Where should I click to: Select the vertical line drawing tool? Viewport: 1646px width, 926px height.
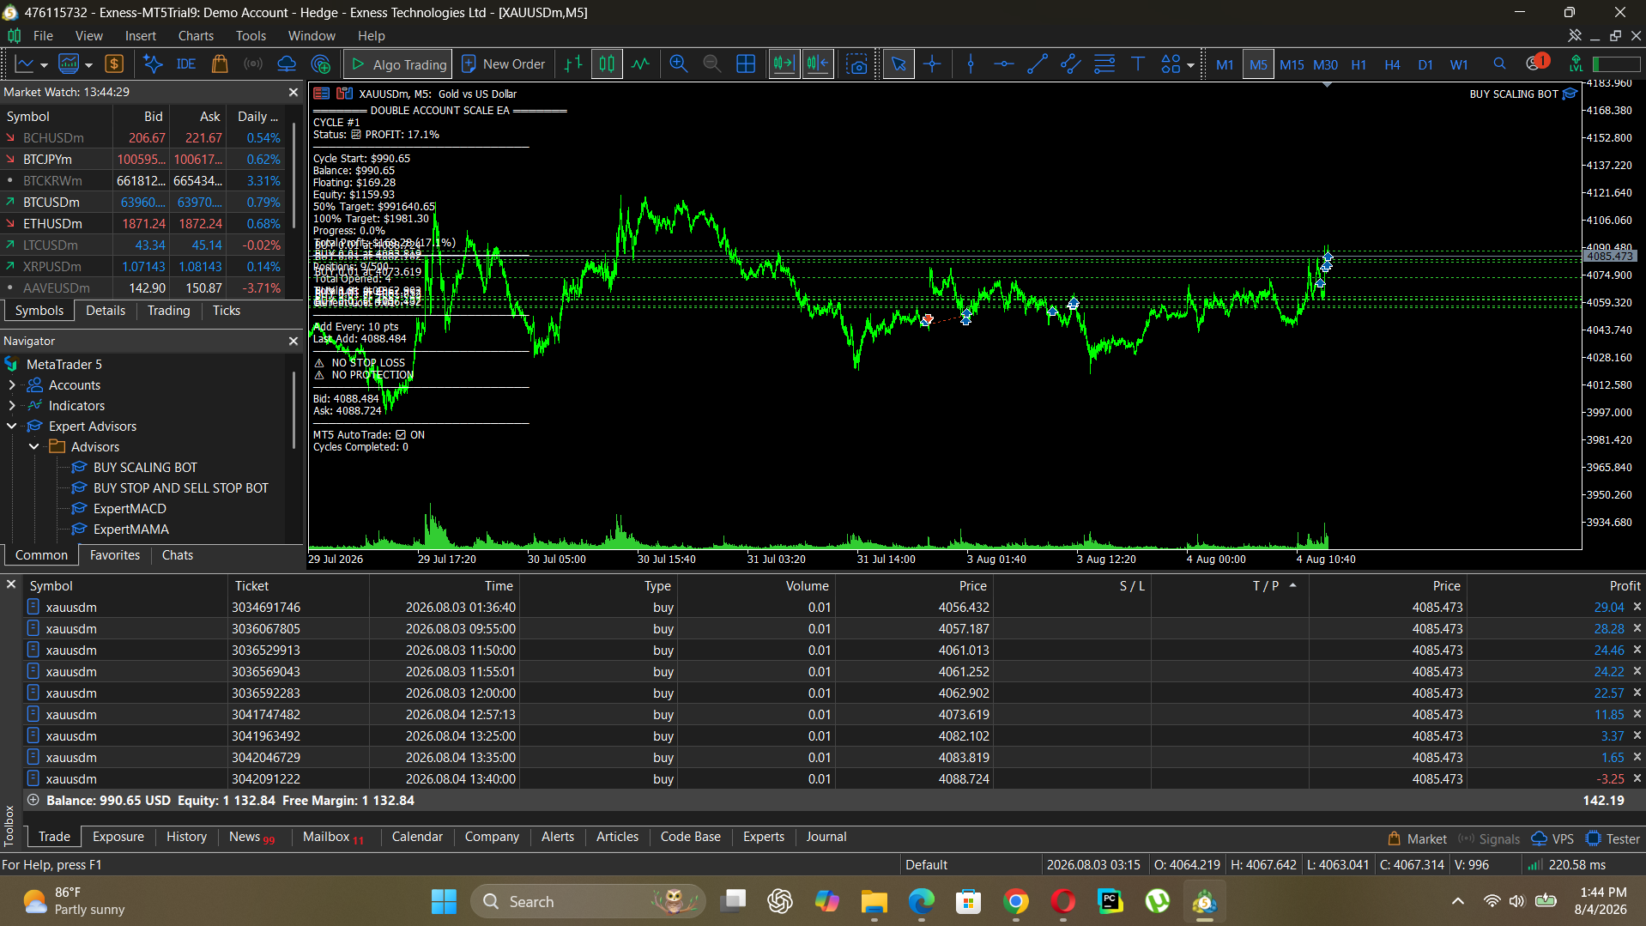click(971, 64)
